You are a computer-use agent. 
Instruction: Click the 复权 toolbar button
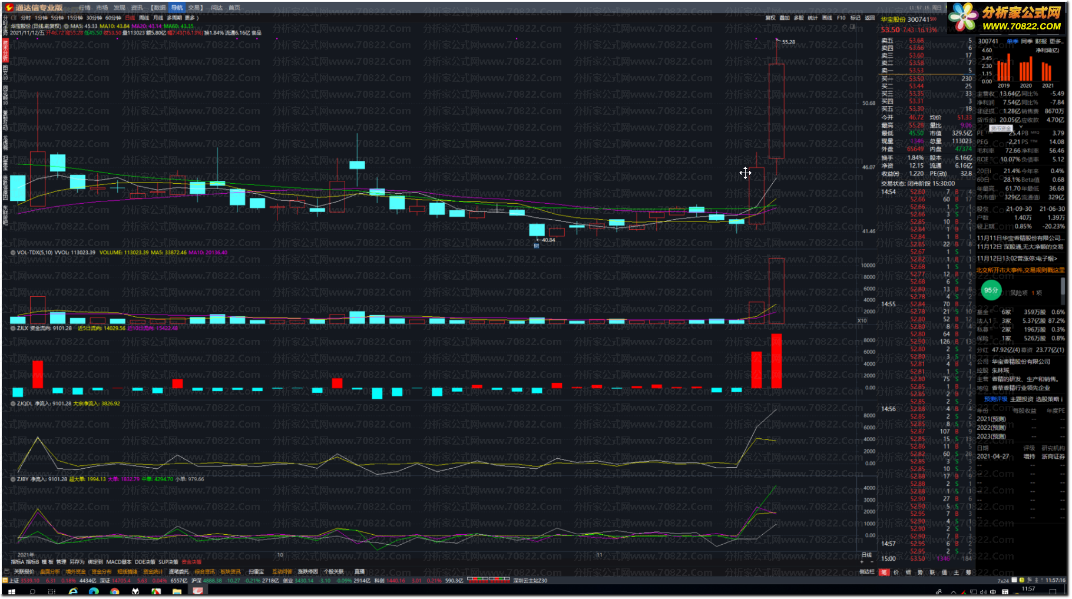tap(770, 18)
